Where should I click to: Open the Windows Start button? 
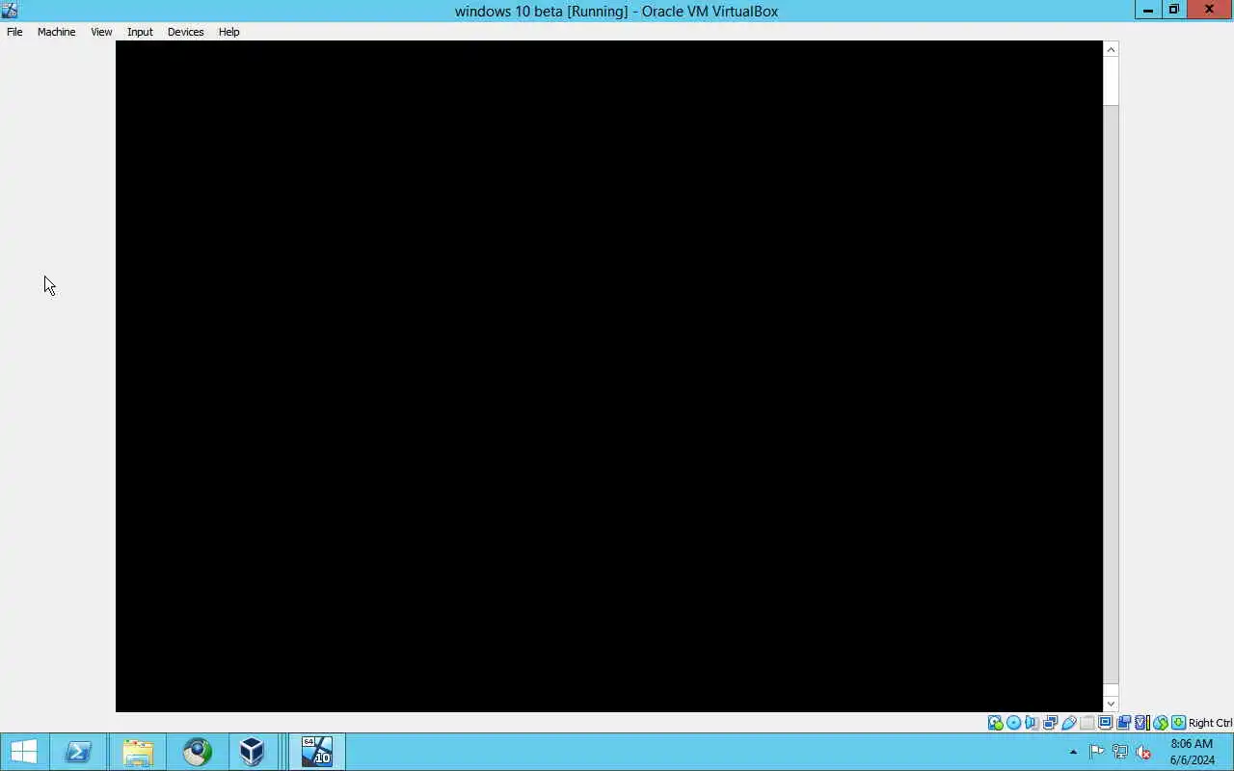tap(23, 752)
